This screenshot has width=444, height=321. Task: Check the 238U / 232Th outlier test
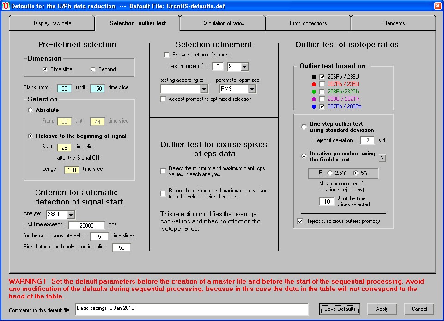322,99
